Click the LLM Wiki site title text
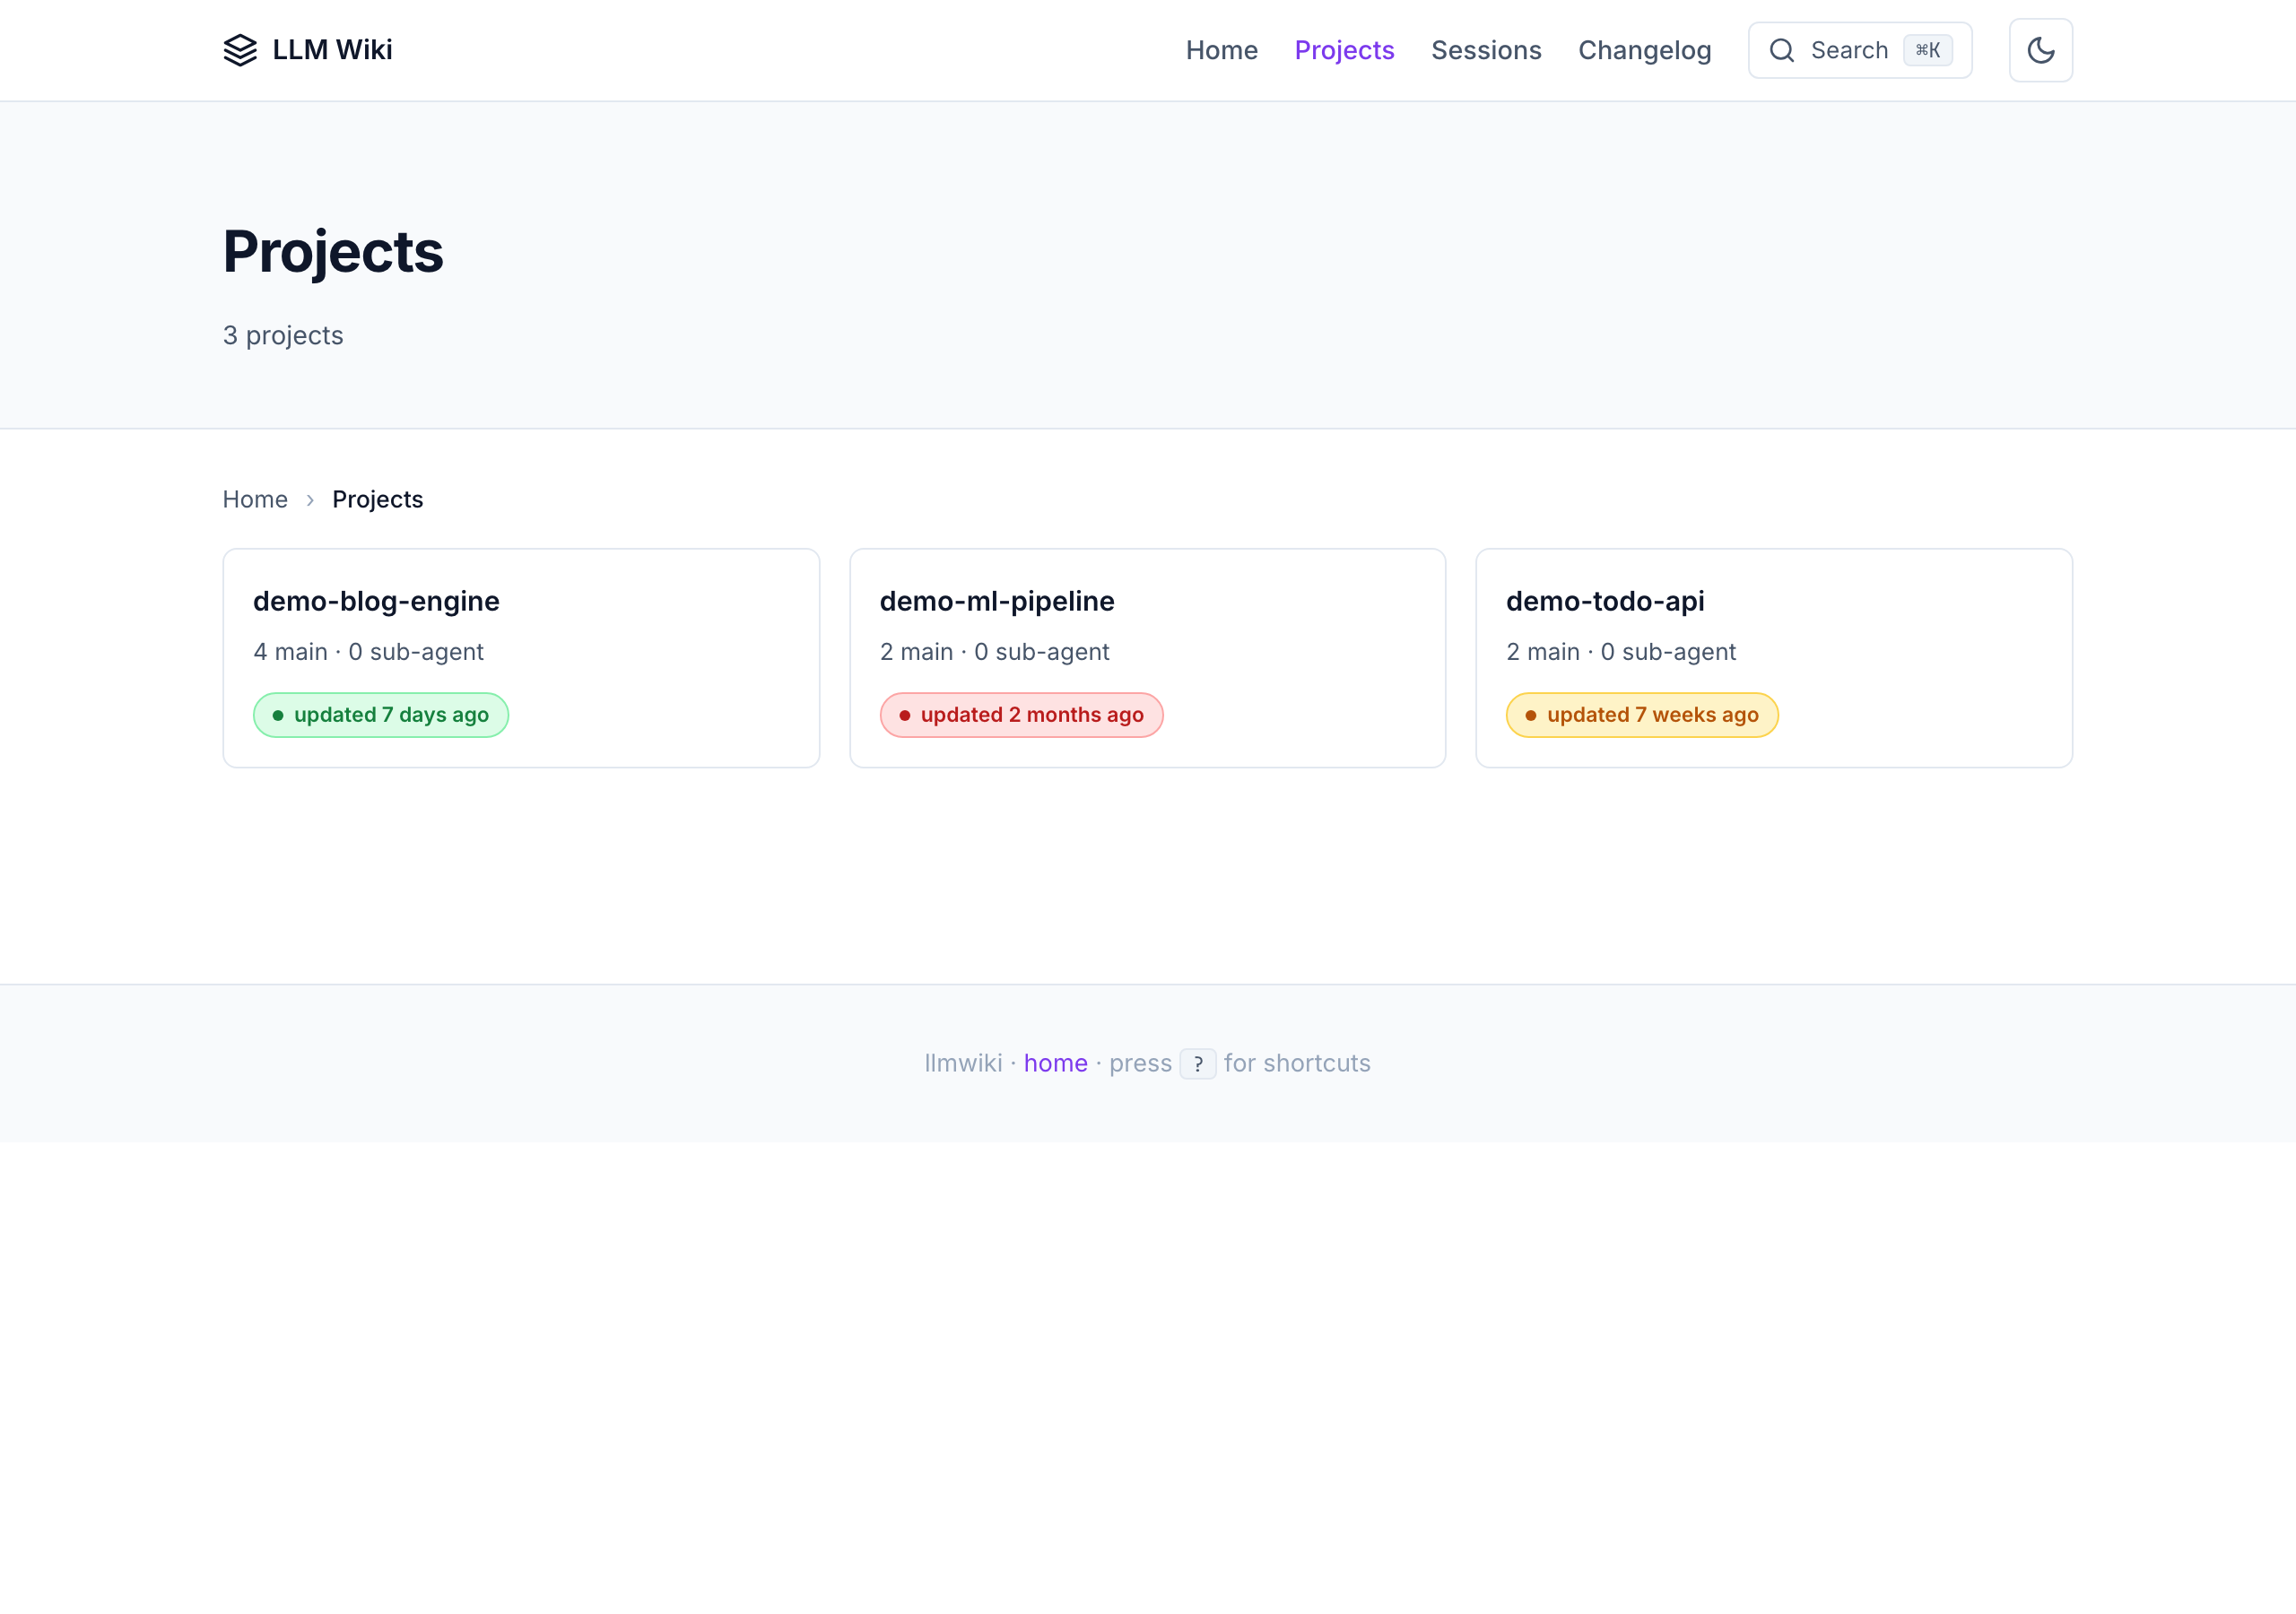 point(332,50)
